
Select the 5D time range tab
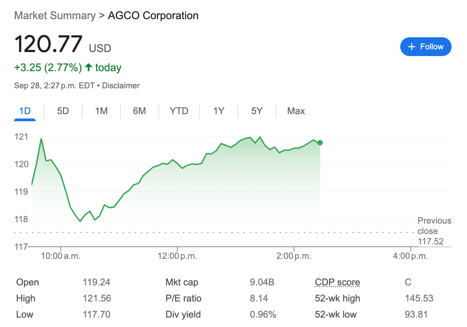coord(63,111)
